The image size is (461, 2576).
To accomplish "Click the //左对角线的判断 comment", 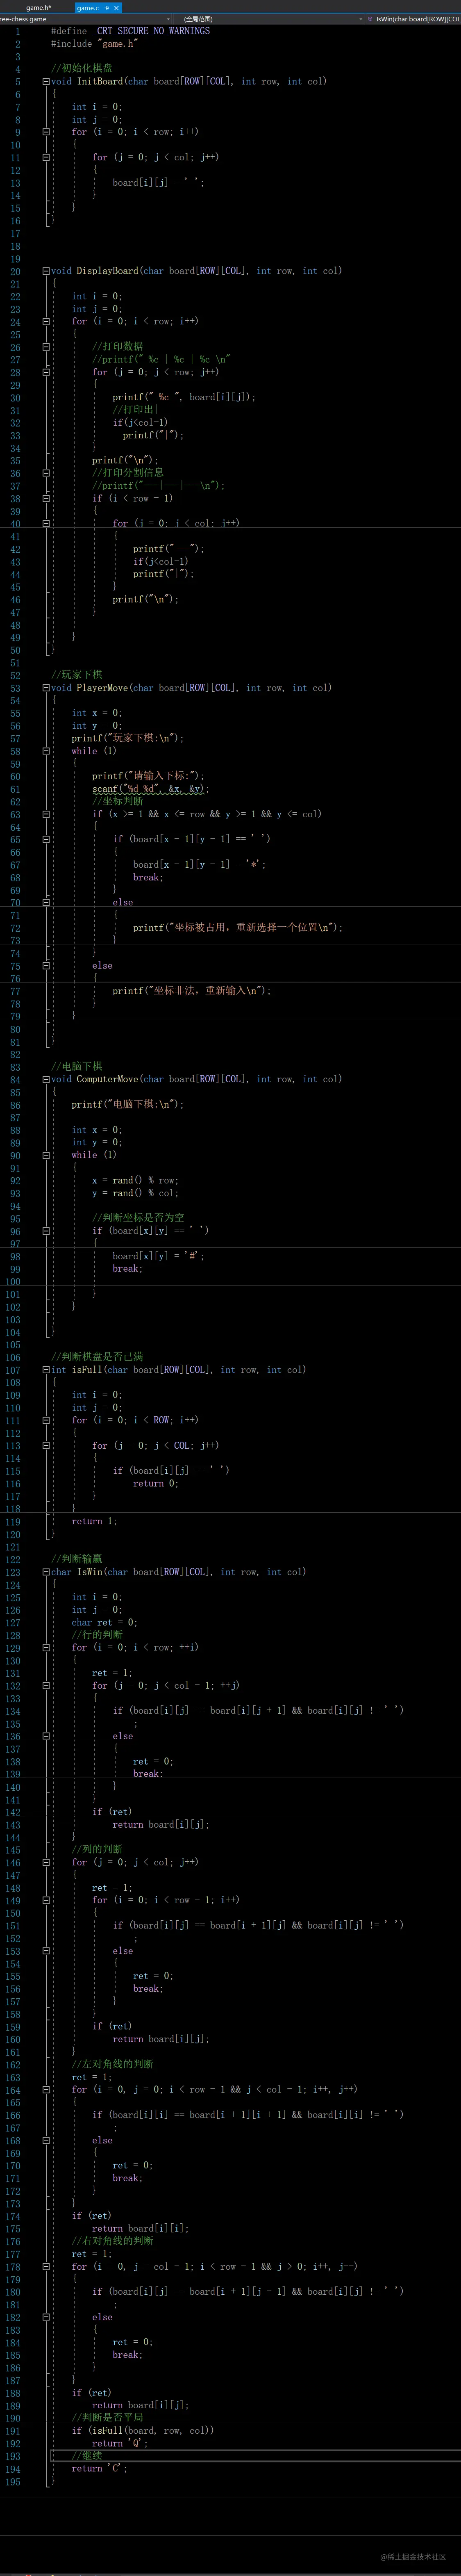I will click(x=113, y=2064).
